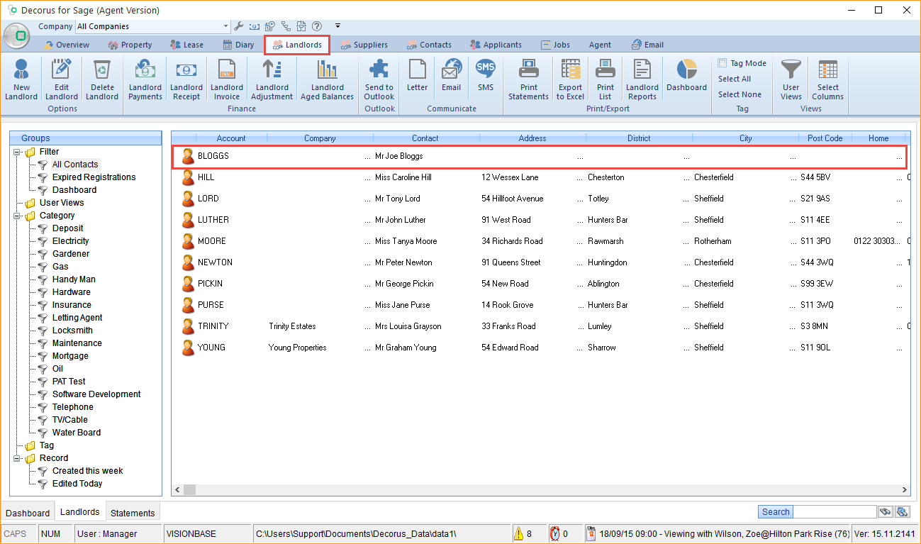Click the diary appointment status entry
921x544 pixels.
[x=717, y=533]
